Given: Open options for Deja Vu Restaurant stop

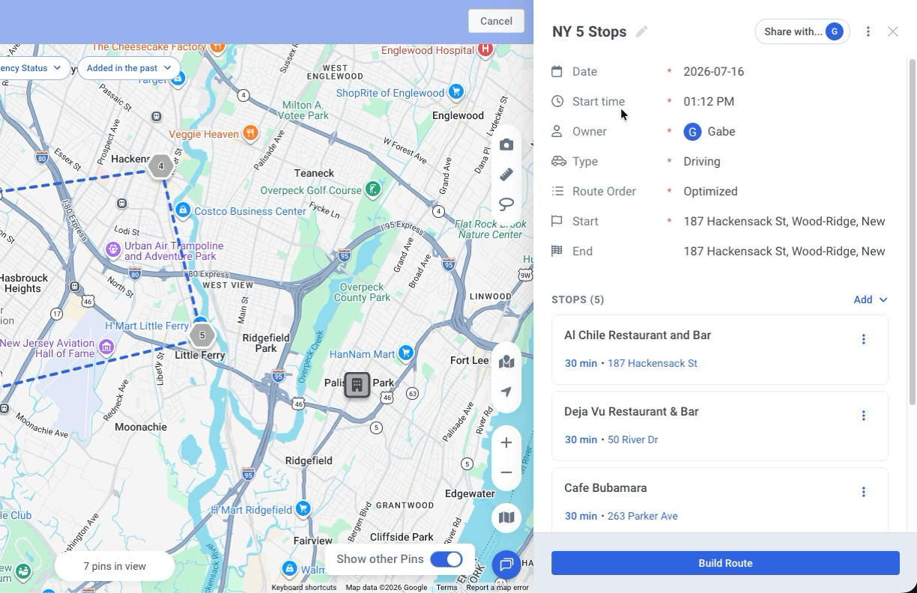Looking at the screenshot, I should point(863,416).
